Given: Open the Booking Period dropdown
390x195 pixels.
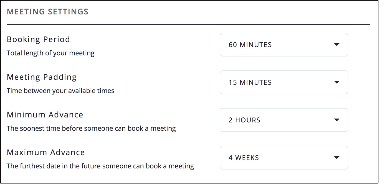Looking at the screenshot, I should click(283, 45).
